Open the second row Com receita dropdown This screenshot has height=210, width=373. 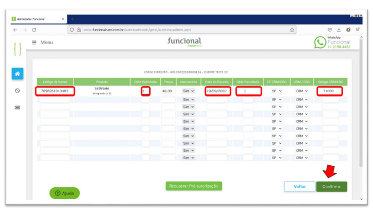188,100
